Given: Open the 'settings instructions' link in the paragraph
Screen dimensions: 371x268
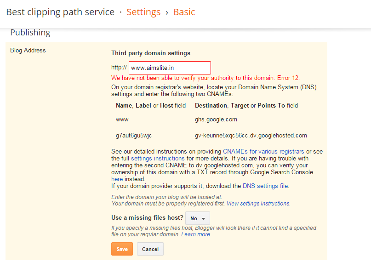Looking at the screenshot, I should tap(158, 158).
